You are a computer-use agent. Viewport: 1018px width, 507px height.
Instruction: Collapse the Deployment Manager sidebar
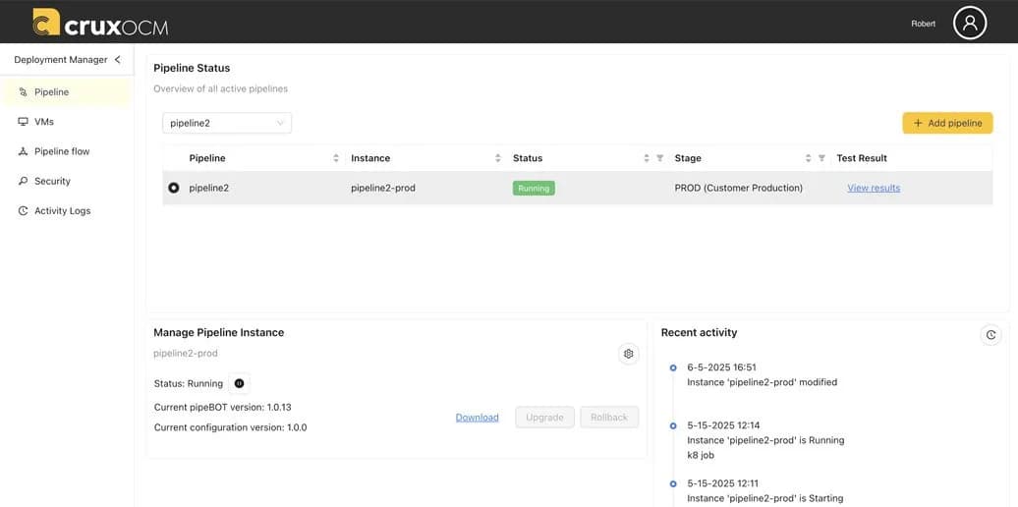[118, 60]
